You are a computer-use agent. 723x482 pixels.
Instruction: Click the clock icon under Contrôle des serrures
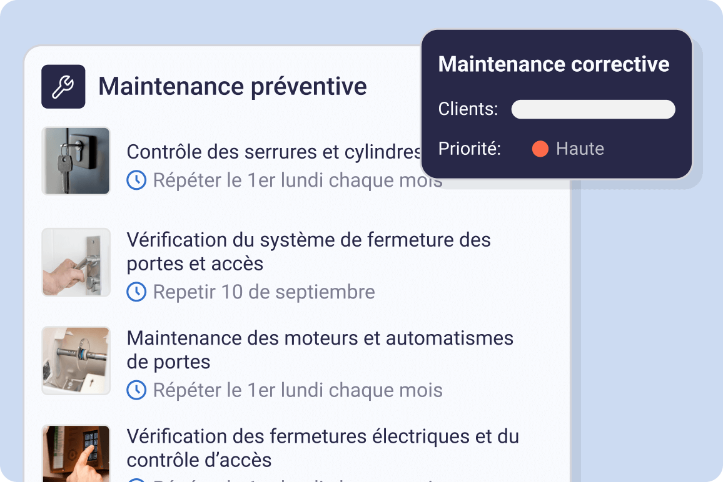[136, 180]
